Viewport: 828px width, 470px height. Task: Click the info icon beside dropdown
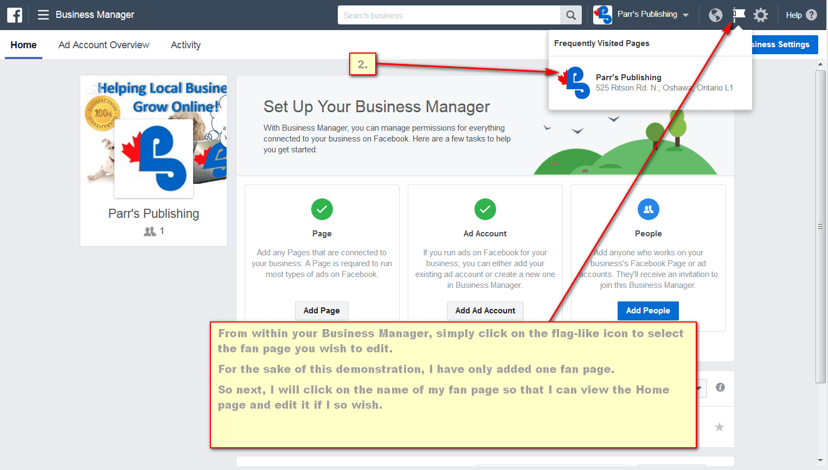click(x=720, y=387)
